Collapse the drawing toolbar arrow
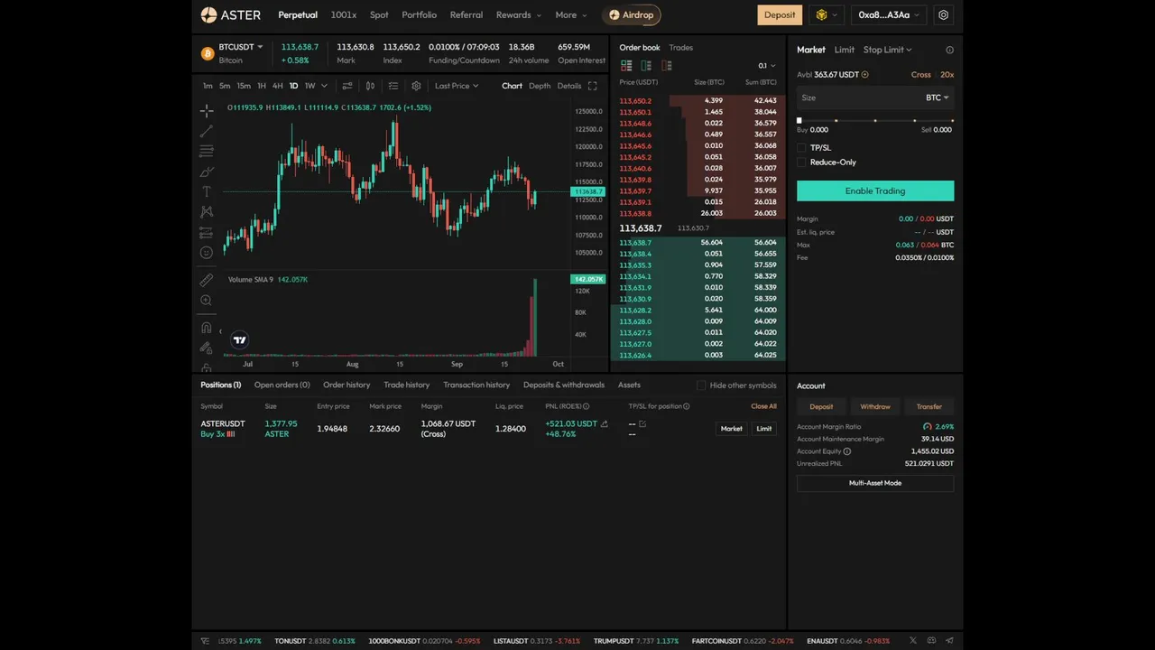The width and height of the screenshot is (1155, 650). [x=220, y=331]
